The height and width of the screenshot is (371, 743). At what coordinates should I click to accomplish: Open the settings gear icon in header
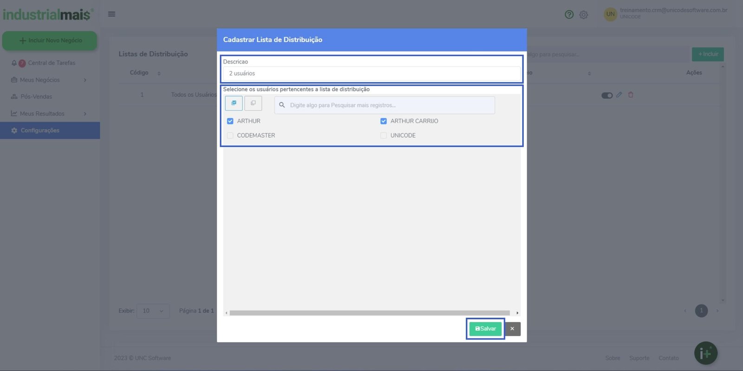click(584, 15)
